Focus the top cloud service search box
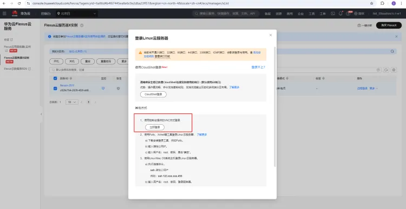406x209 pixels. (x=226, y=14)
